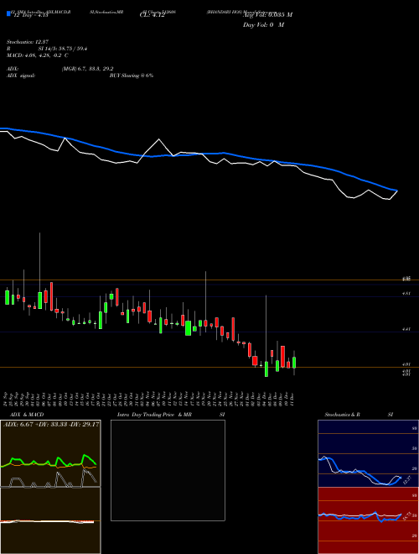The image size is (419, 554).
Task: Click the "Day Vol: 0 M" text
Action: [263, 25]
